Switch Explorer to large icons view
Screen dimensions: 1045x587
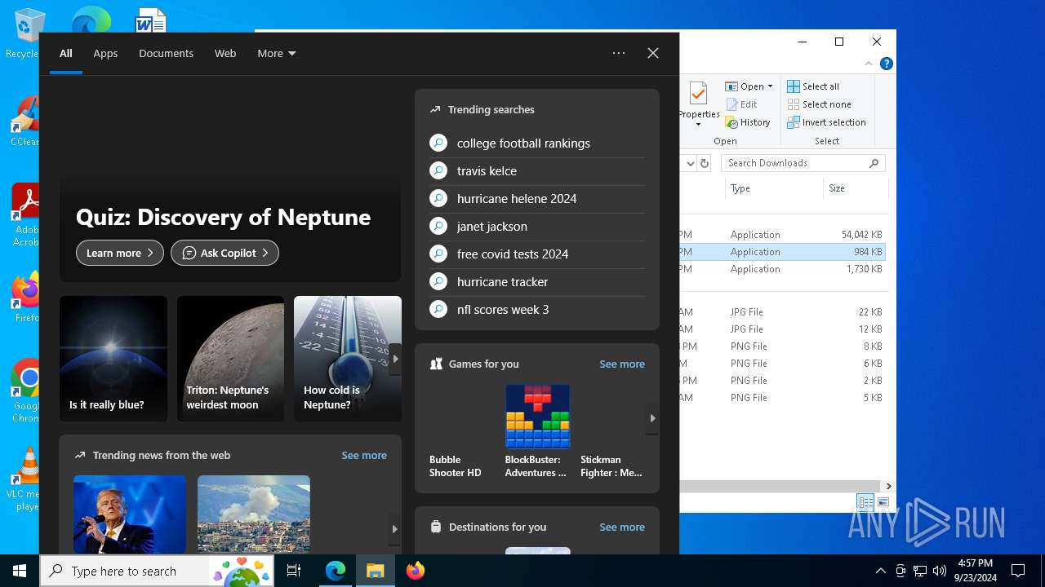[x=883, y=502]
